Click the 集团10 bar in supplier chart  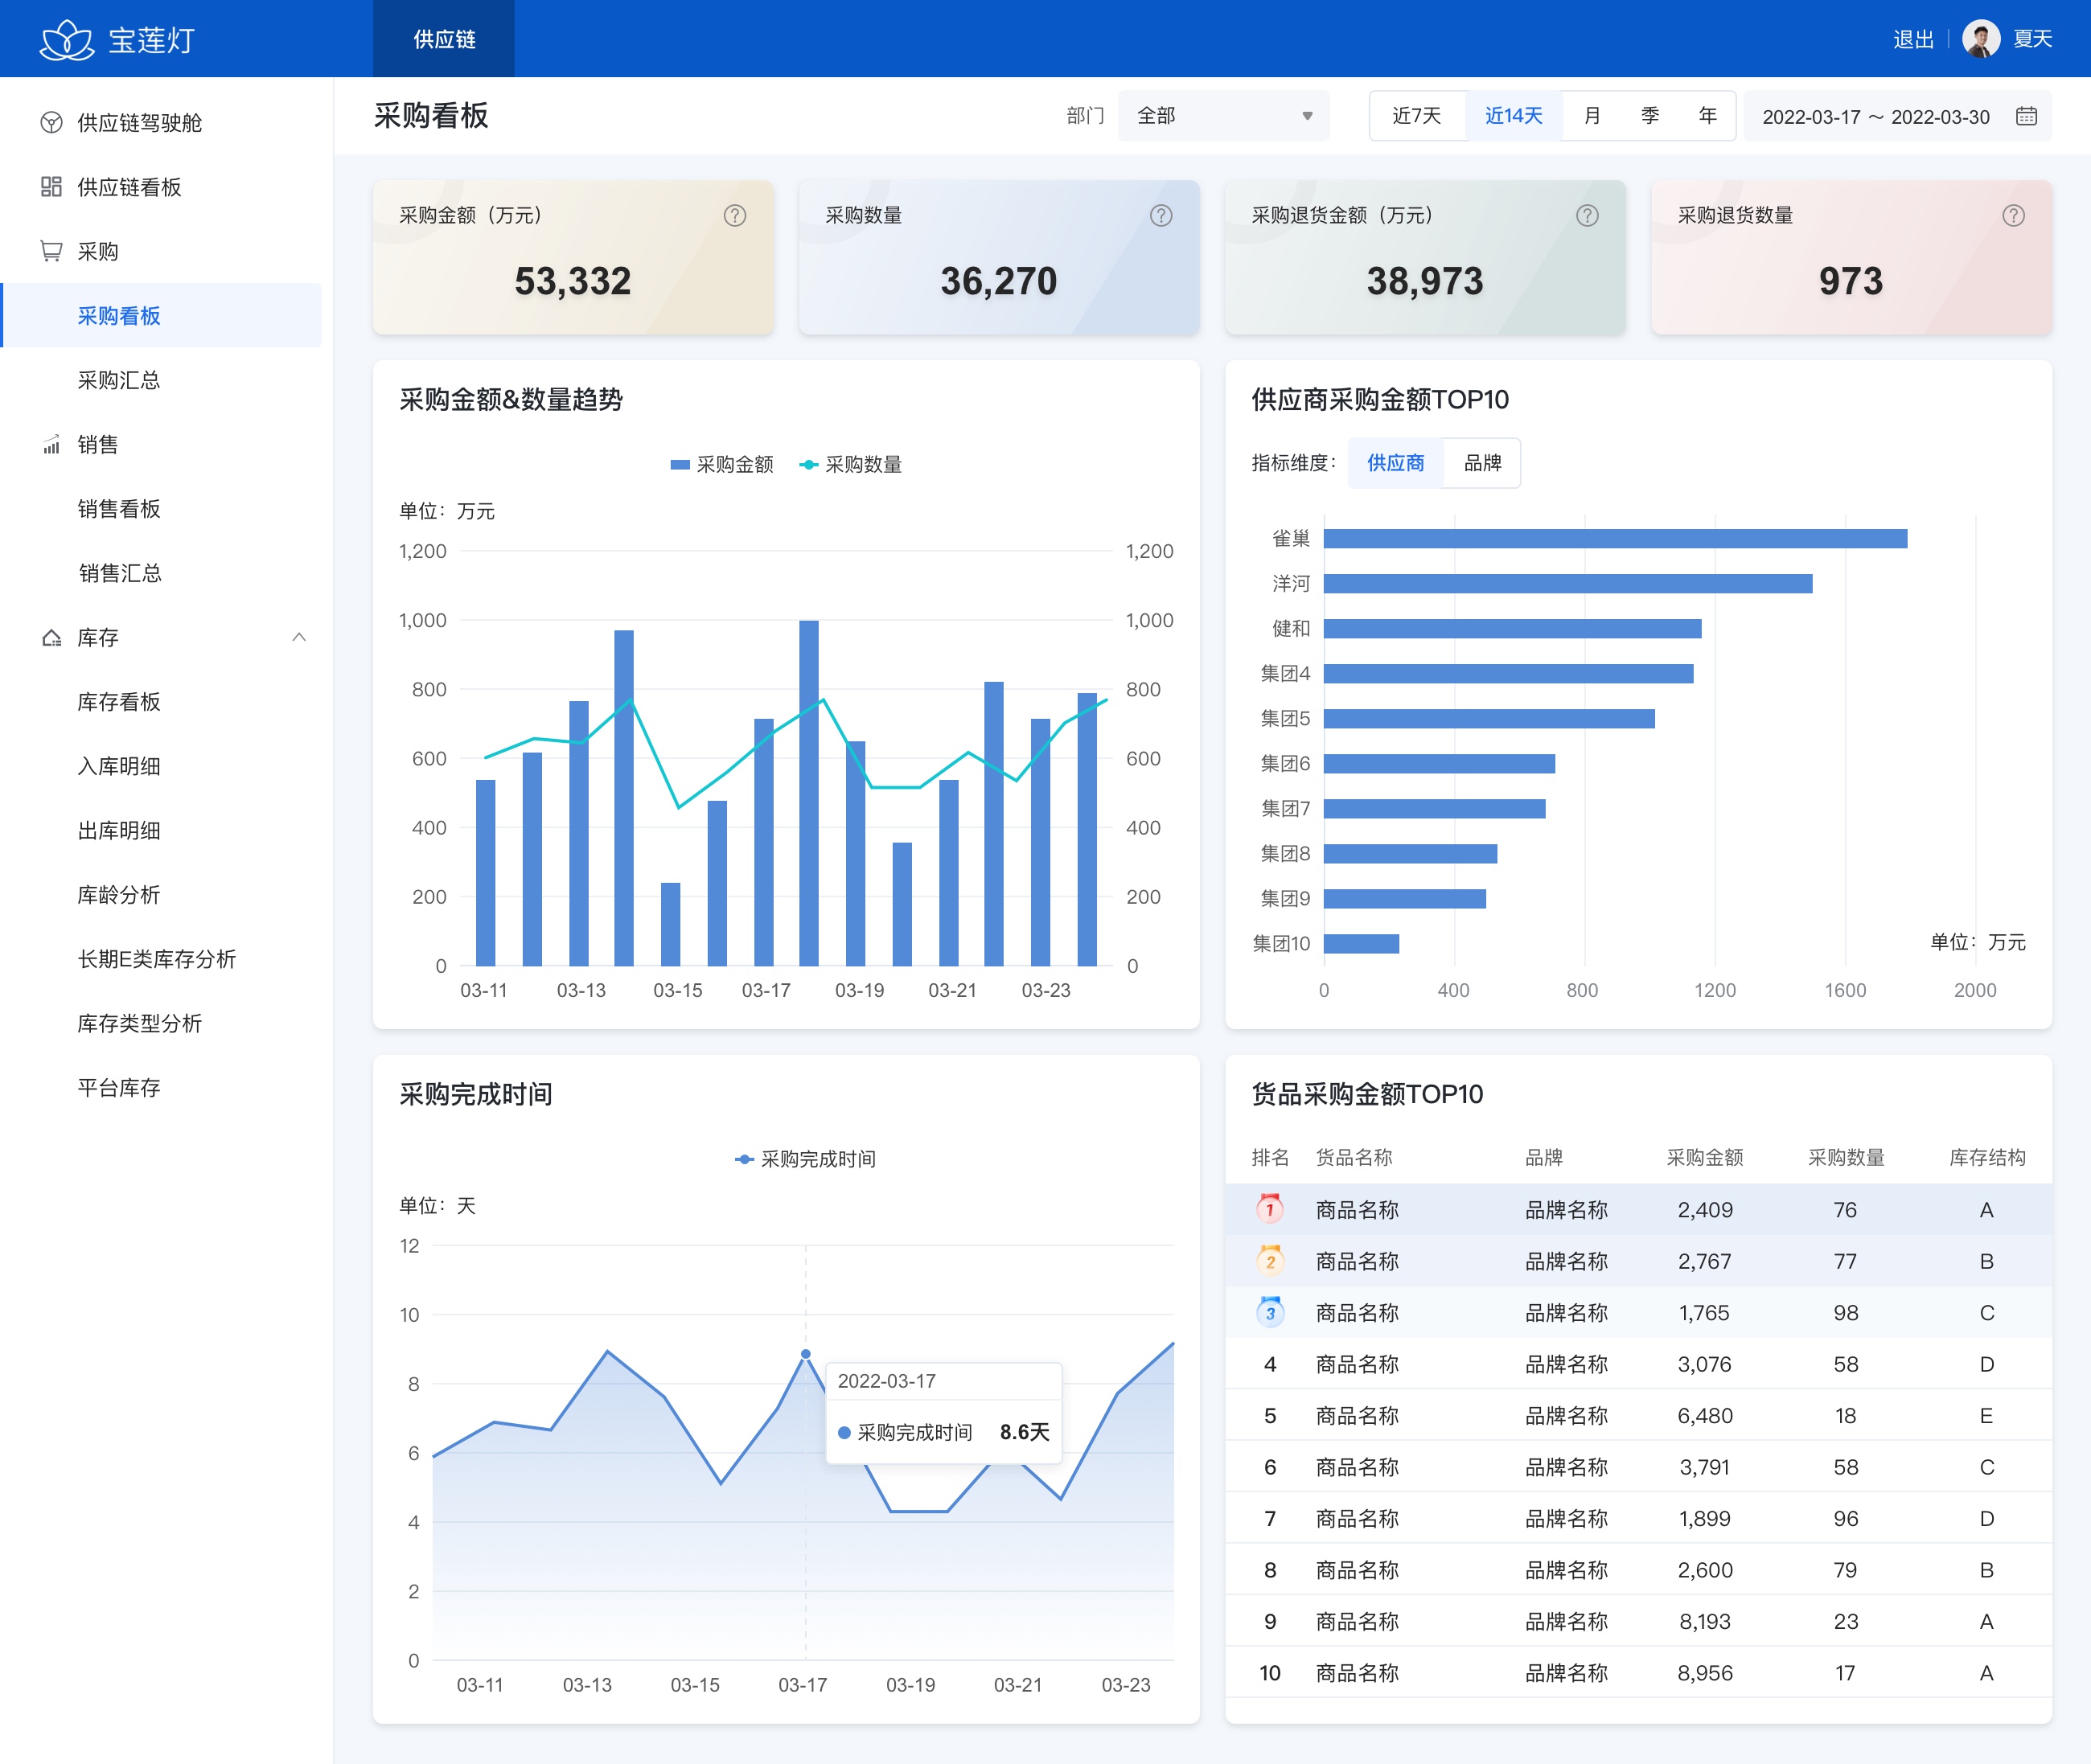pos(1361,943)
